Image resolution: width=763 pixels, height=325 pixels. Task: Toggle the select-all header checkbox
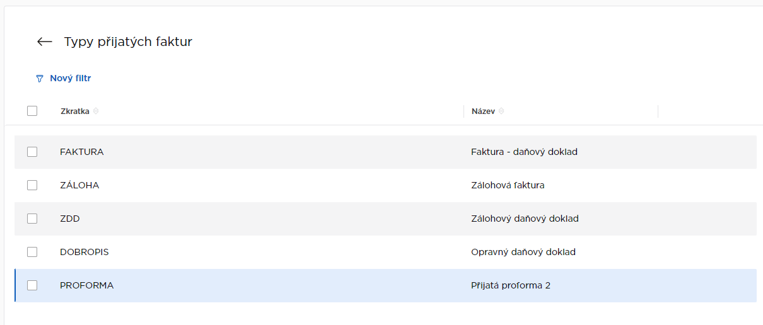pyautogui.click(x=32, y=111)
